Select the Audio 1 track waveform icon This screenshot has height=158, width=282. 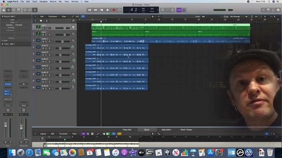click(38, 40)
